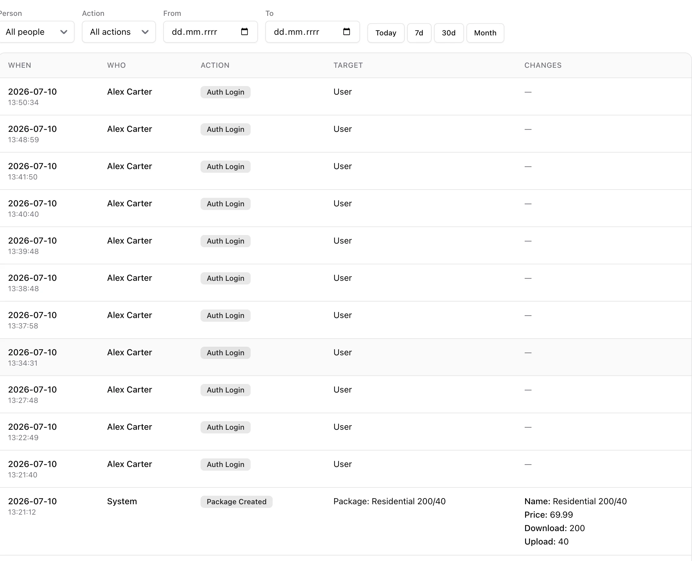The height and width of the screenshot is (561, 692).
Task: Focus the From date input field
Action: 210,32
